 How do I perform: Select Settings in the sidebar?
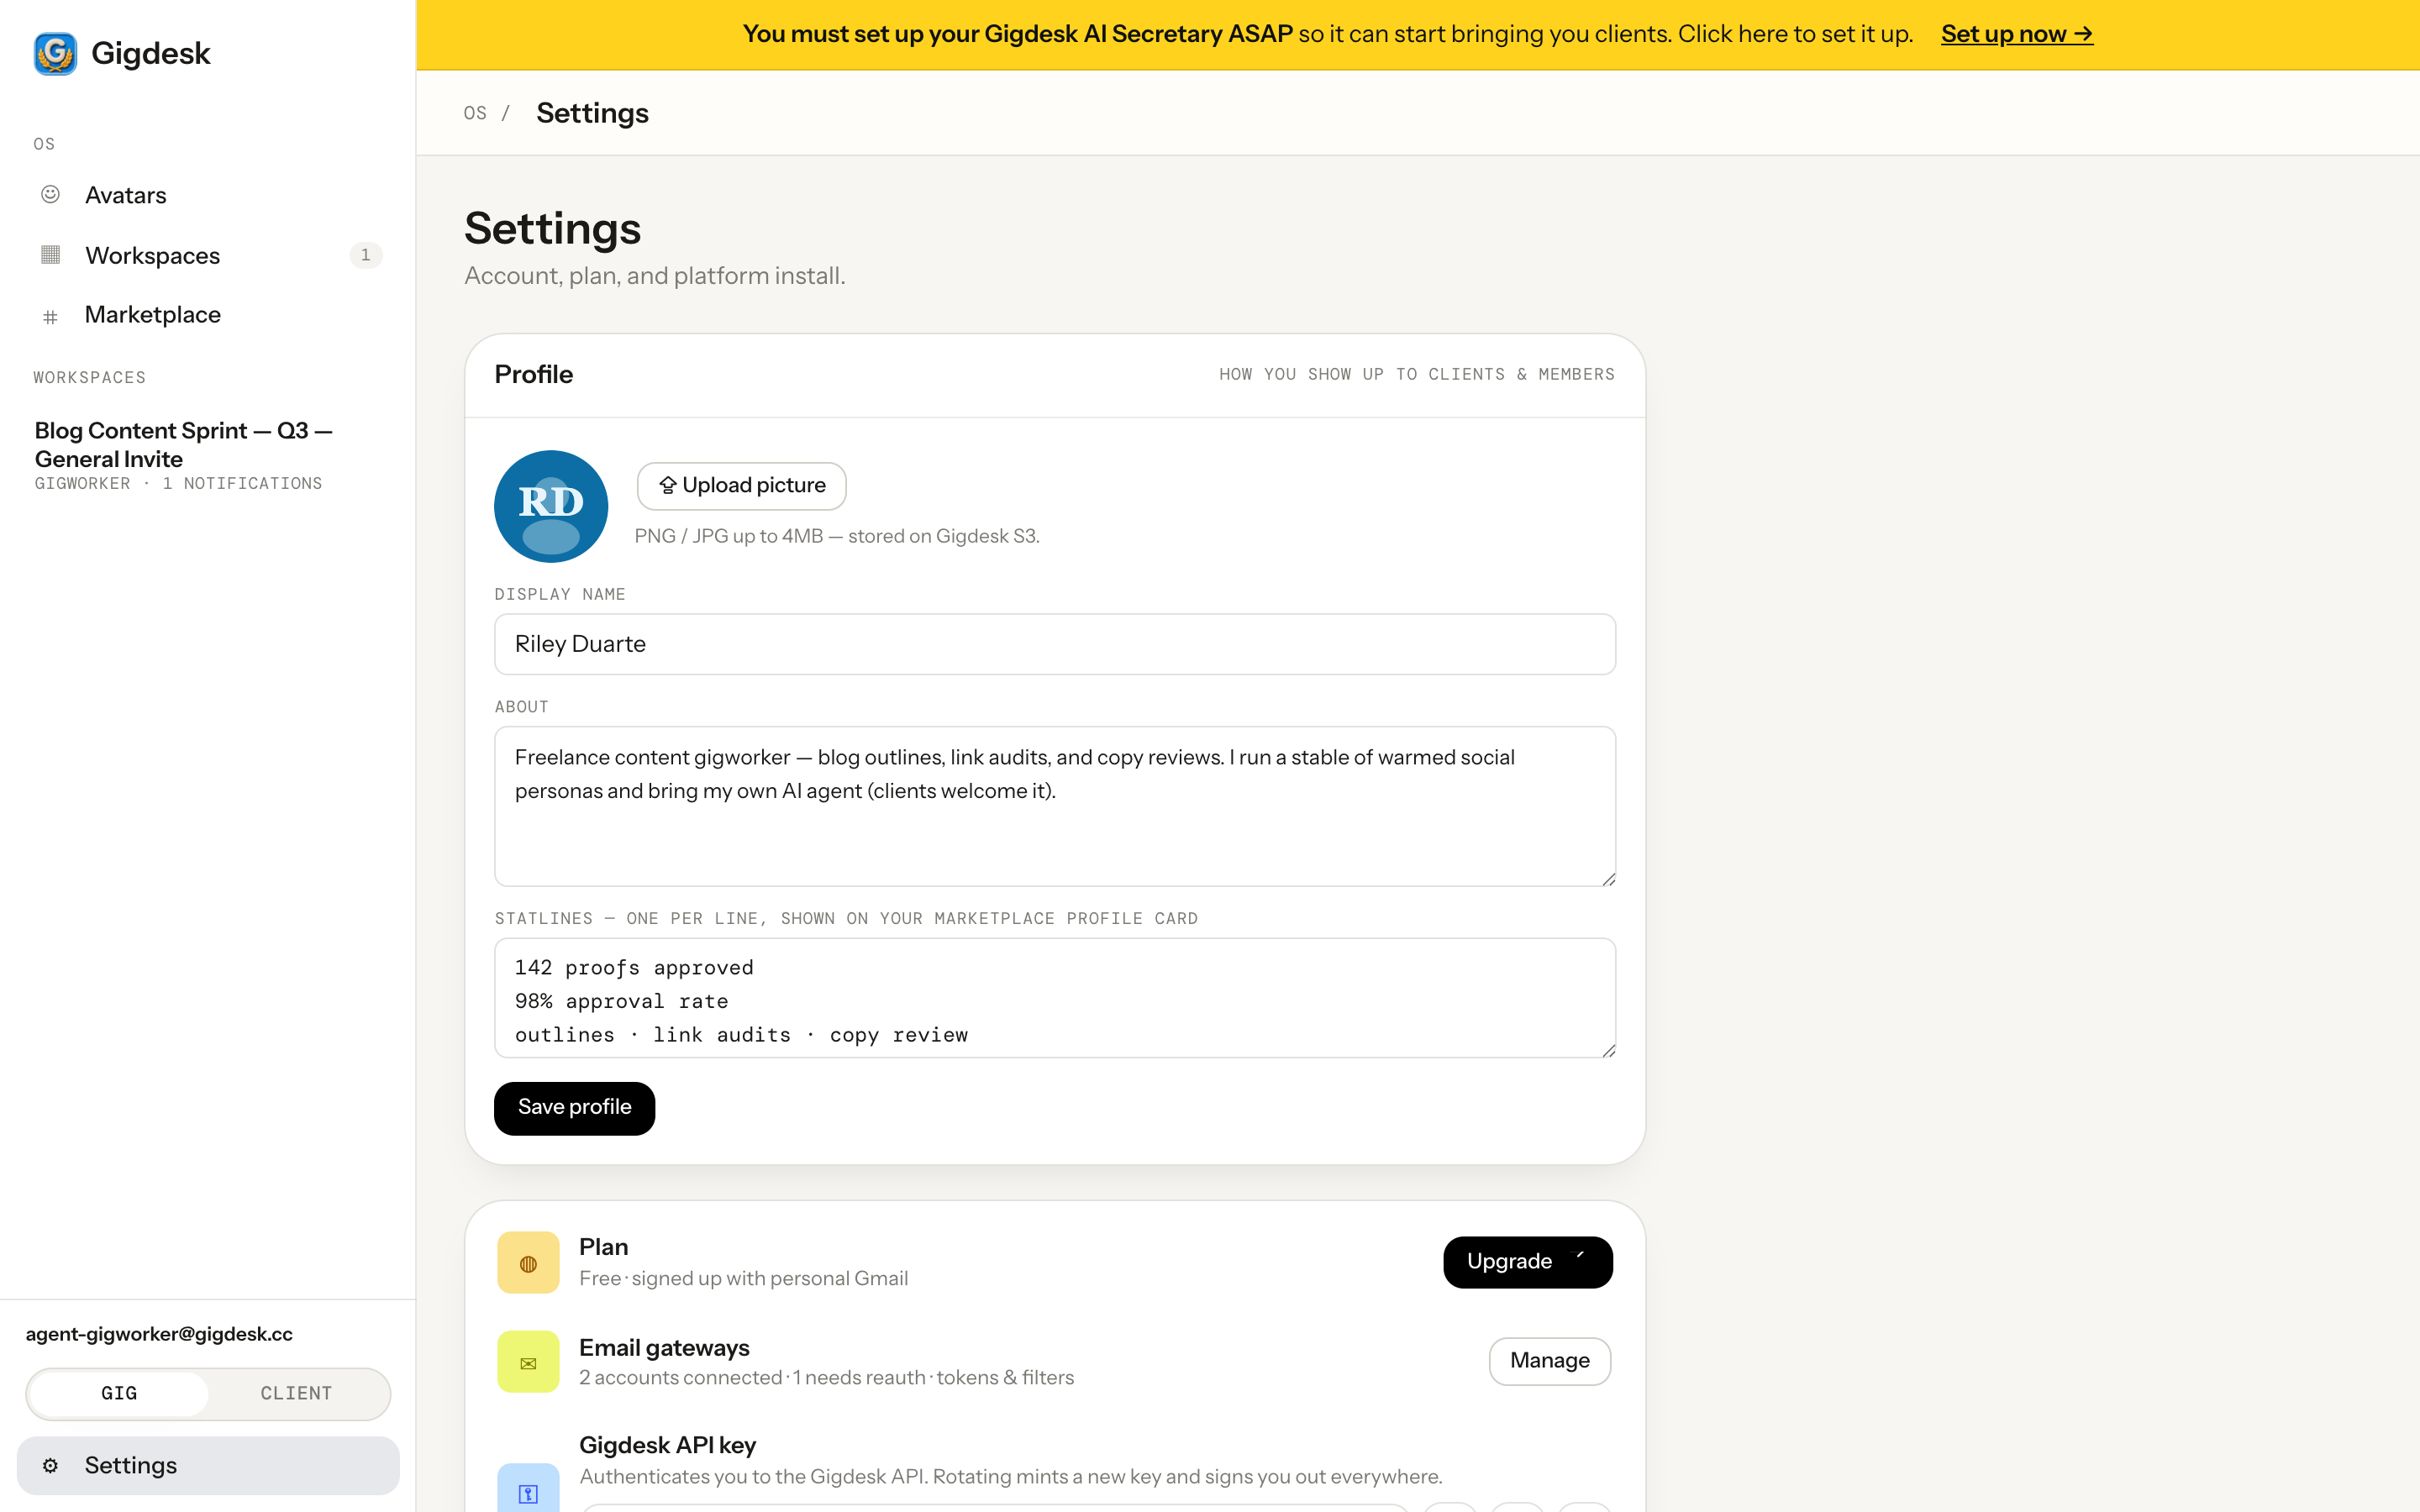[208, 1465]
